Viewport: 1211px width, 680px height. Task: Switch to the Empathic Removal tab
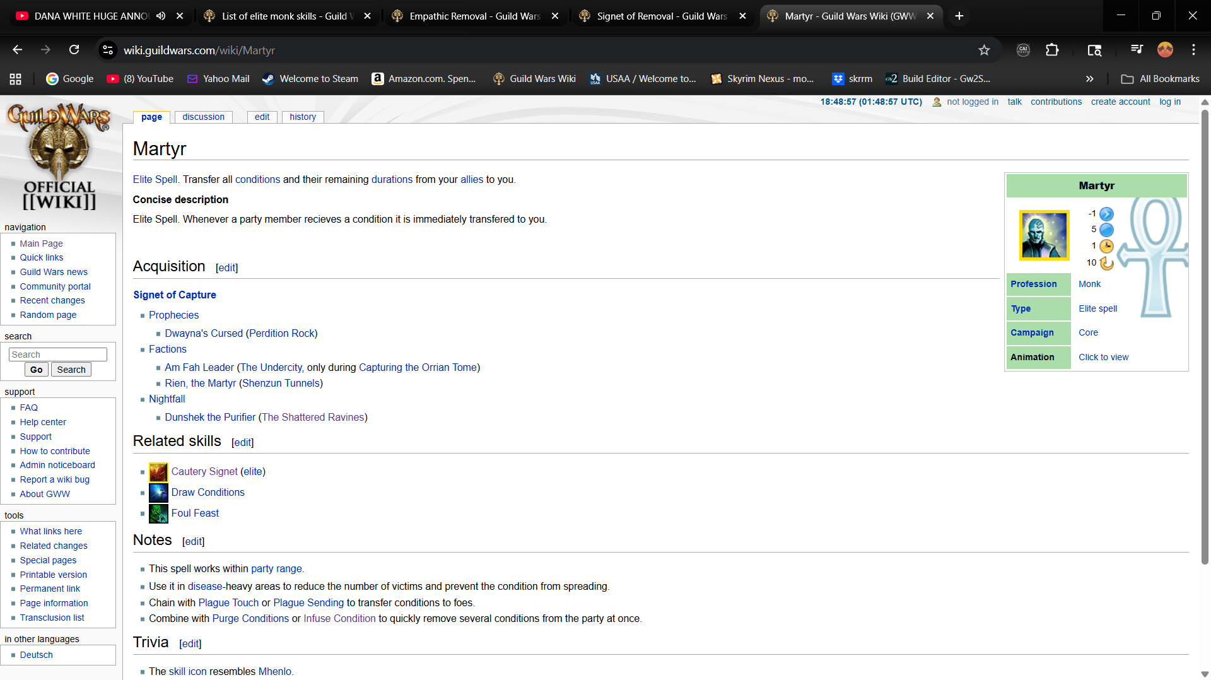coord(475,16)
